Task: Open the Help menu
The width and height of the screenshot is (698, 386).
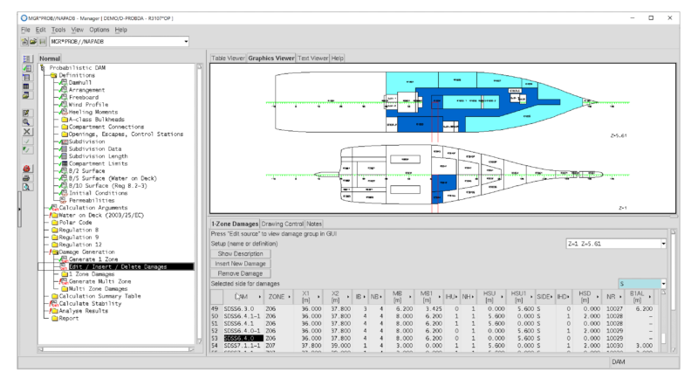Action: (120, 30)
